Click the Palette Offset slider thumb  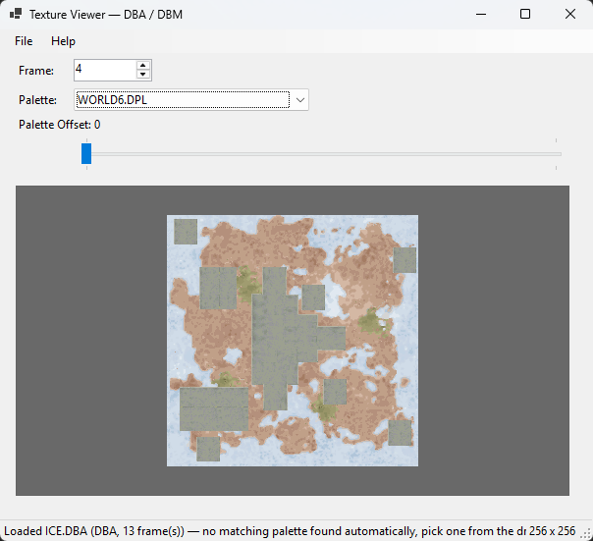tap(86, 153)
